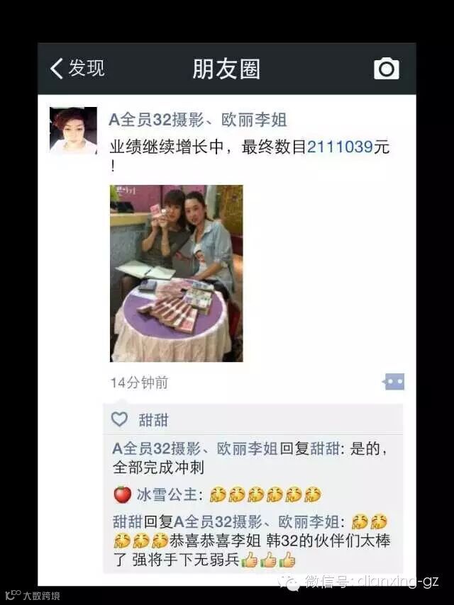The width and height of the screenshot is (454, 605).
Task: Open the comment bubble icon beside timestamp
Action: coord(393,382)
